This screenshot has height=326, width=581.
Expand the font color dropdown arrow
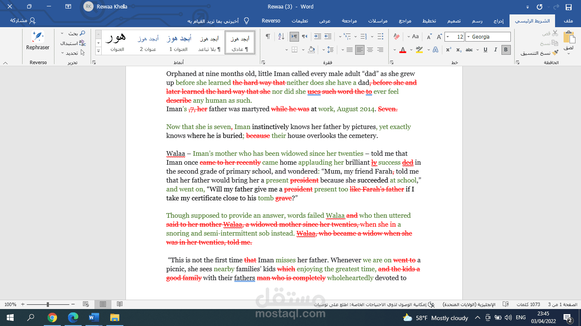[x=394, y=50]
